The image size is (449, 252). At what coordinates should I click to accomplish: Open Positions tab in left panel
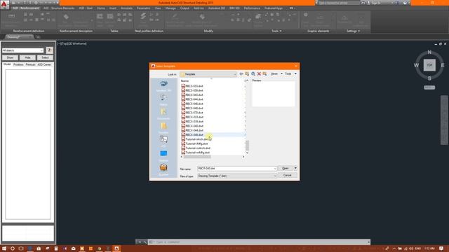tap(18, 64)
